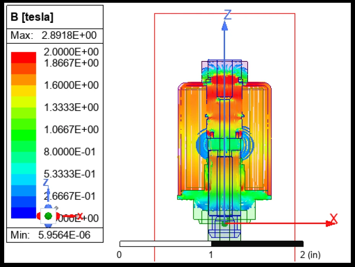The image size is (355, 267).
Task: Click the green center of the orientation gizmo
Action: click(48, 216)
